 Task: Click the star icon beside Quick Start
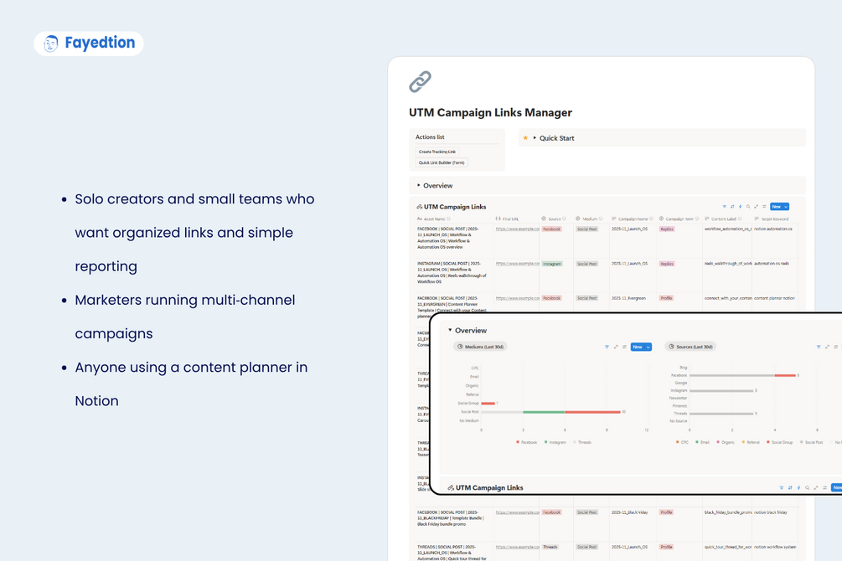click(525, 138)
